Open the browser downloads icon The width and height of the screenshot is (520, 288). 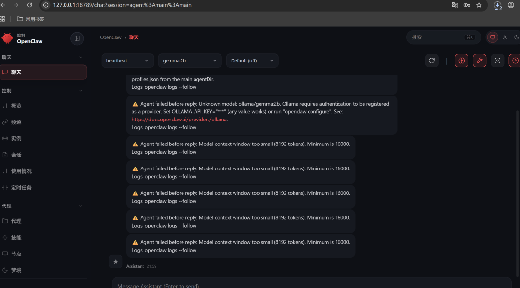pos(497,5)
